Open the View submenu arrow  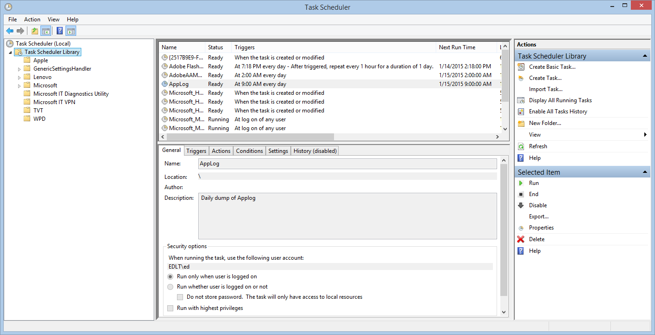(646, 135)
